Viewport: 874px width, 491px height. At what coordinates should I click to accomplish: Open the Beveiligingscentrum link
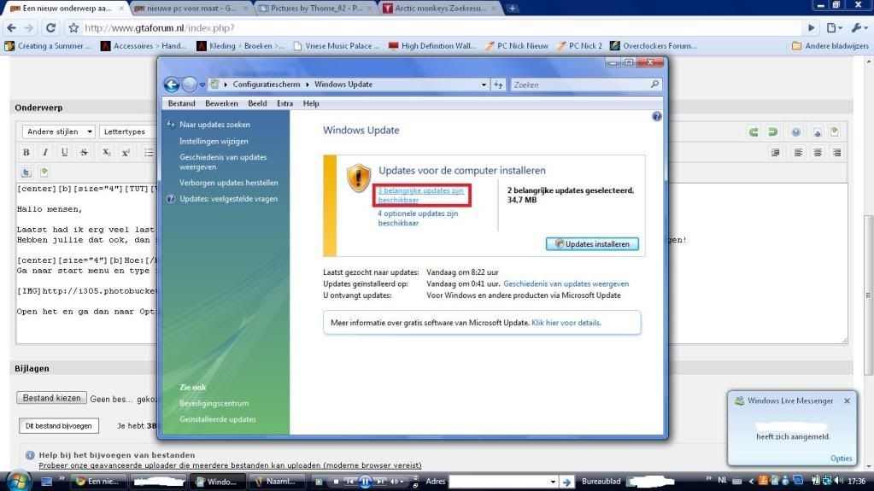[214, 404]
